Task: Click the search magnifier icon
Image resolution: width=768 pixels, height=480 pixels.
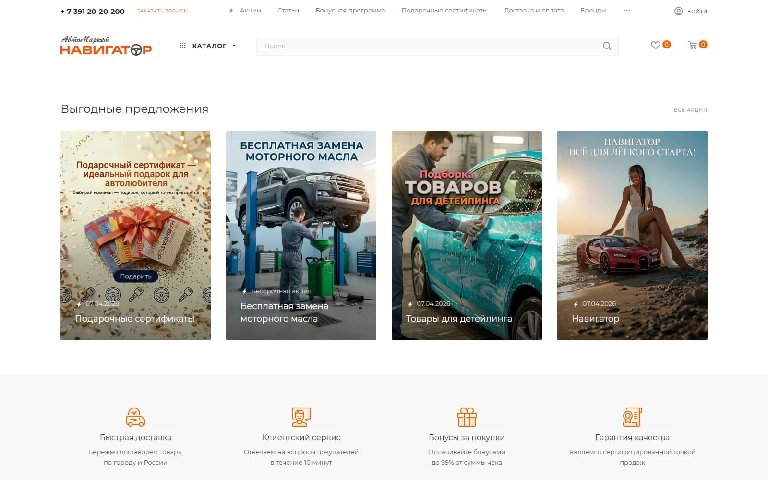Action: pos(607,46)
